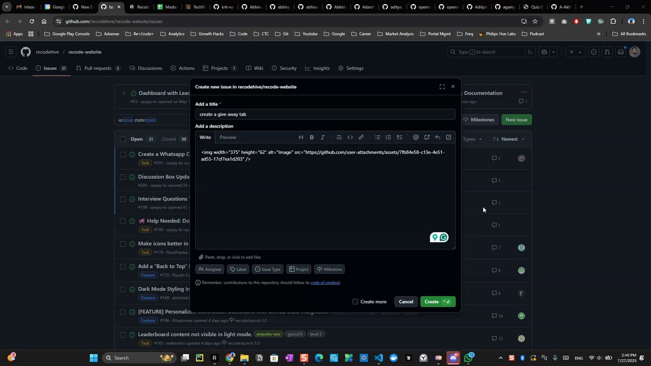Insert a numbered list
651x366 pixels.
(389, 137)
